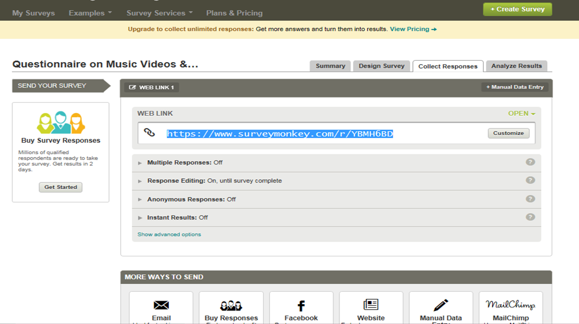
Task: Open Plans & Pricing
Action: click(234, 13)
